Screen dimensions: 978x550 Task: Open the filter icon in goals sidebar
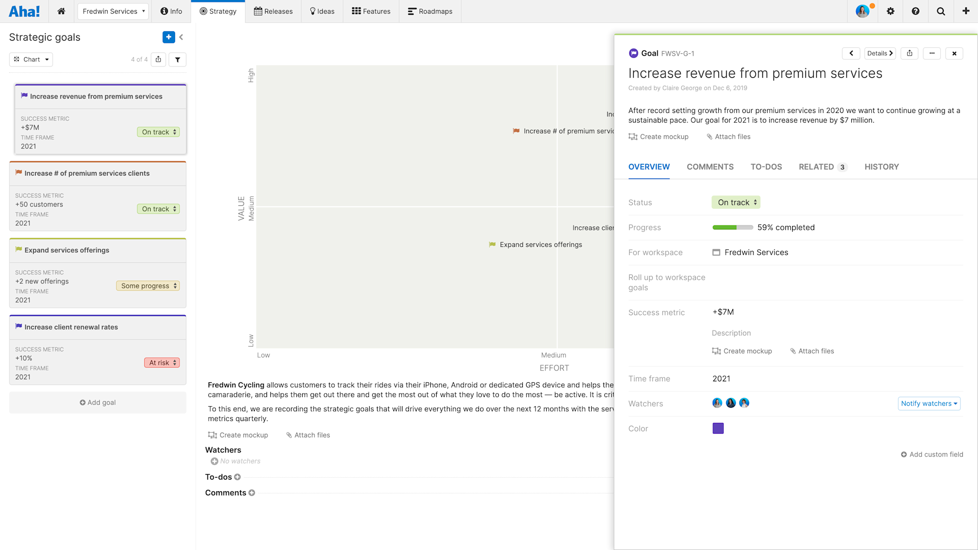[178, 60]
